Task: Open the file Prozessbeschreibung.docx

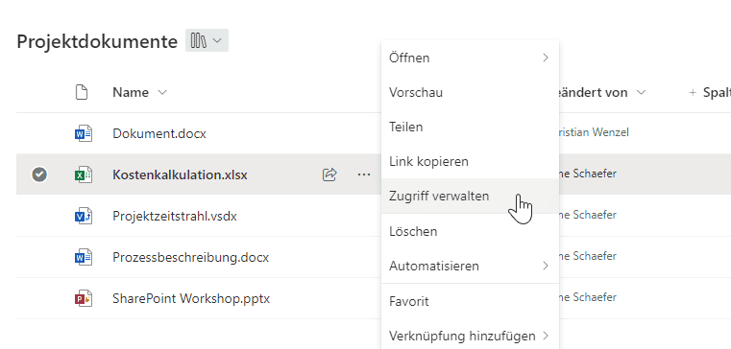Action: pos(191,257)
